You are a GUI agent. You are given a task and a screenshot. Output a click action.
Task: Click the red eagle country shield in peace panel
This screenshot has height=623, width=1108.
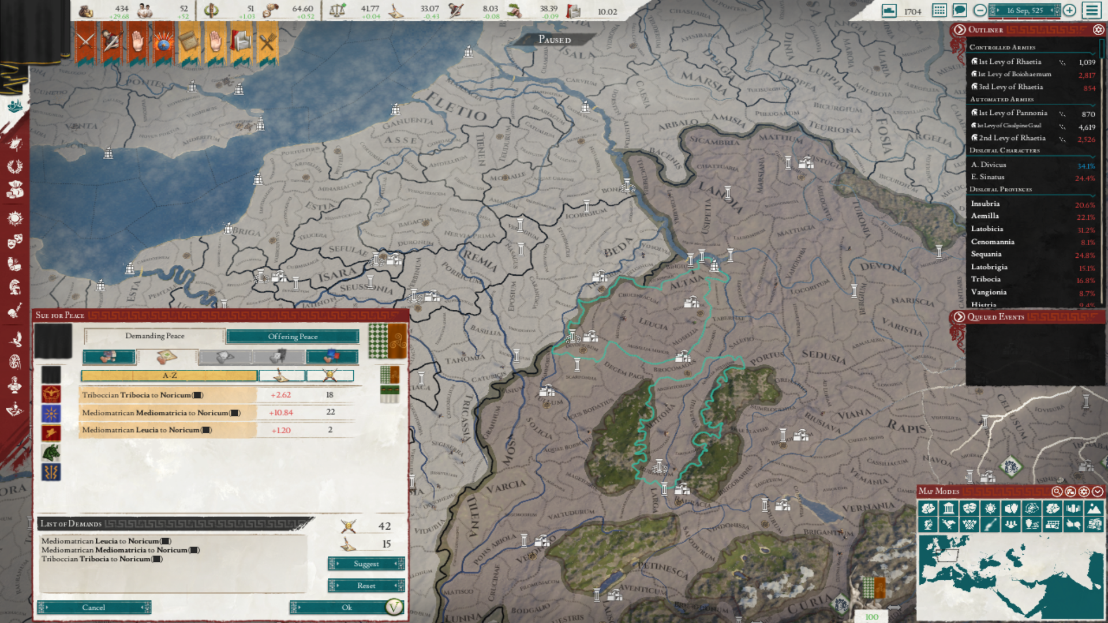coord(51,395)
